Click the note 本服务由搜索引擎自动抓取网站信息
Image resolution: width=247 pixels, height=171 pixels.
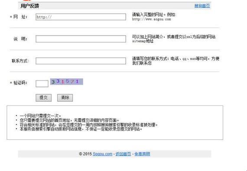pyautogui.click(x=81, y=129)
